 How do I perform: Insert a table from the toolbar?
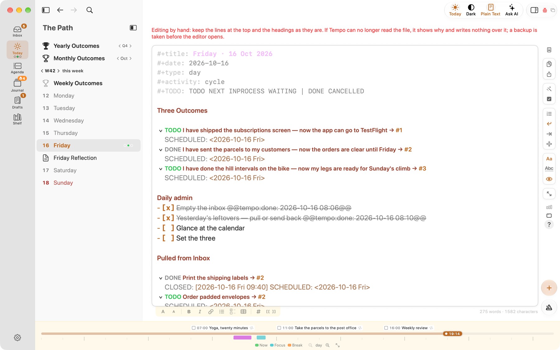click(x=243, y=311)
